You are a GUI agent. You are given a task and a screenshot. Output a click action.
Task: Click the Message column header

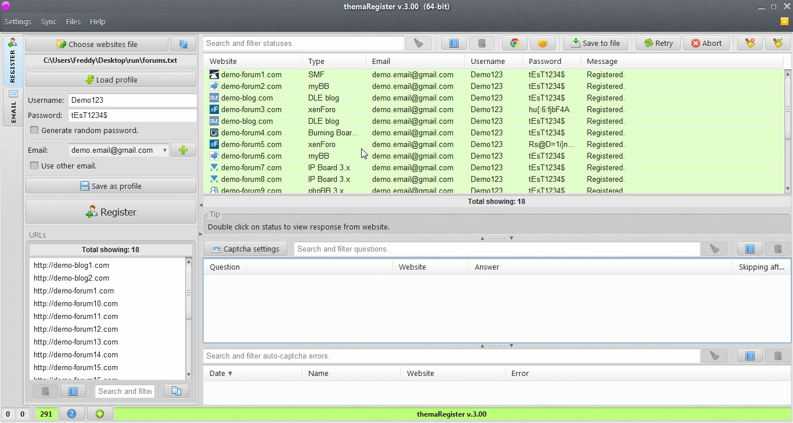click(682, 61)
